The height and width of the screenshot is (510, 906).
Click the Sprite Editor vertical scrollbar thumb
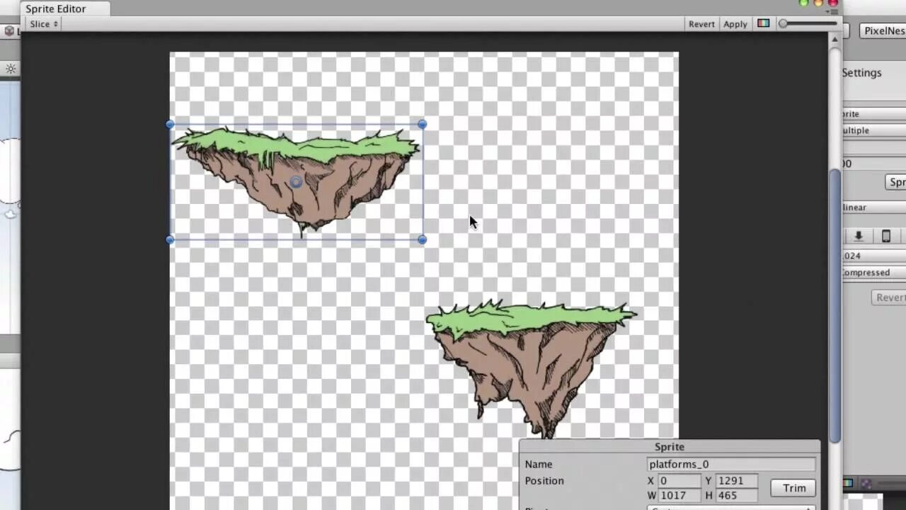[x=835, y=305]
